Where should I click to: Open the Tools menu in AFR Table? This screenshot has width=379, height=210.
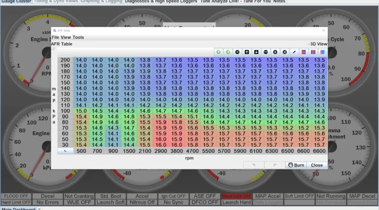point(78,37)
